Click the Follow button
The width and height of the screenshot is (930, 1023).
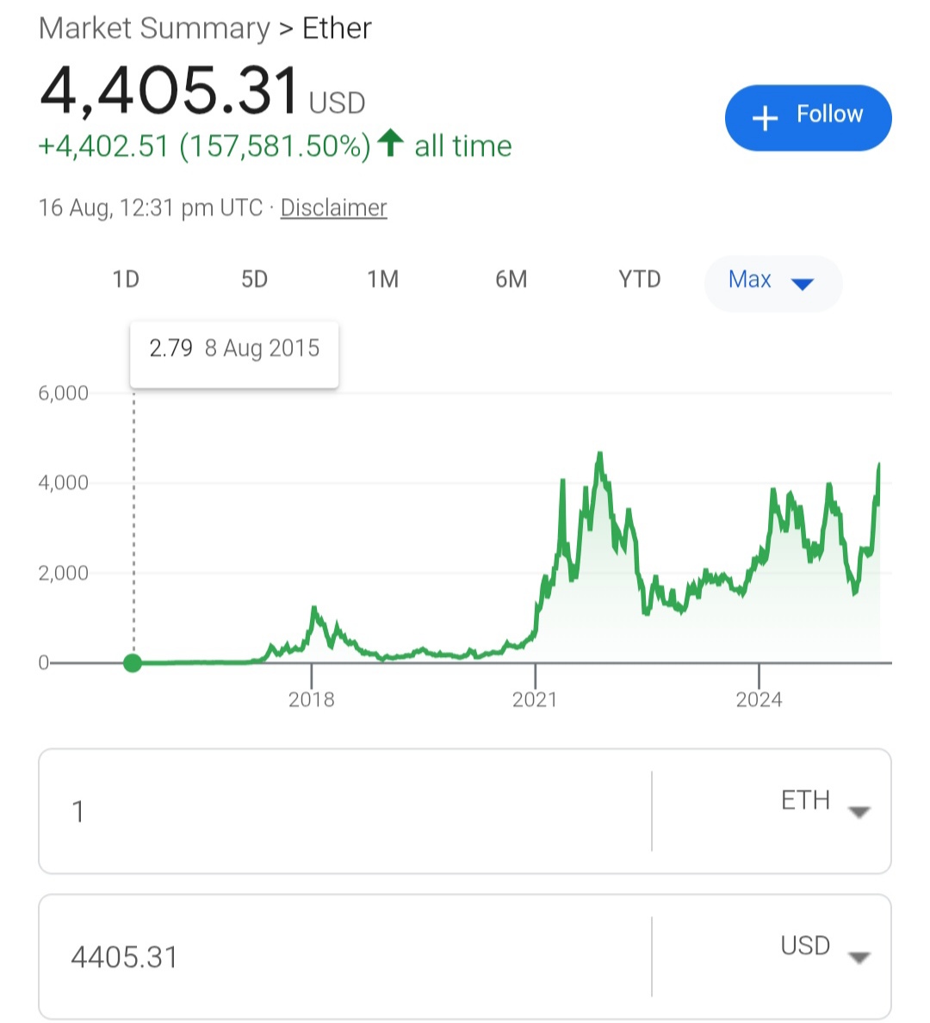(x=808, y=117)
